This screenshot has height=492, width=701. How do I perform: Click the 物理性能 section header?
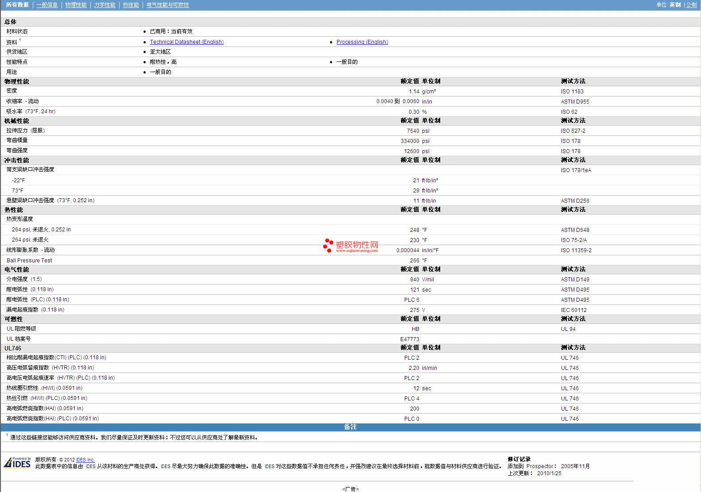point(17,81)
